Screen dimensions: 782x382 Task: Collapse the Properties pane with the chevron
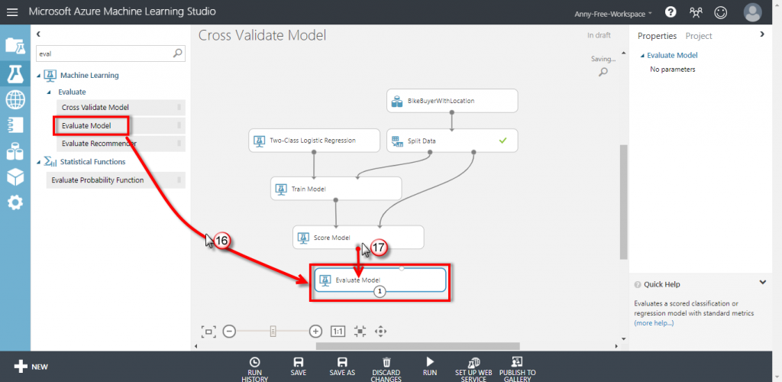tap(761, 34)
